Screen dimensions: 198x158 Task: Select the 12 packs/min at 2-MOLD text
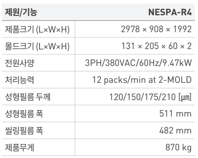pyautogui.click(x=142, y=80)
